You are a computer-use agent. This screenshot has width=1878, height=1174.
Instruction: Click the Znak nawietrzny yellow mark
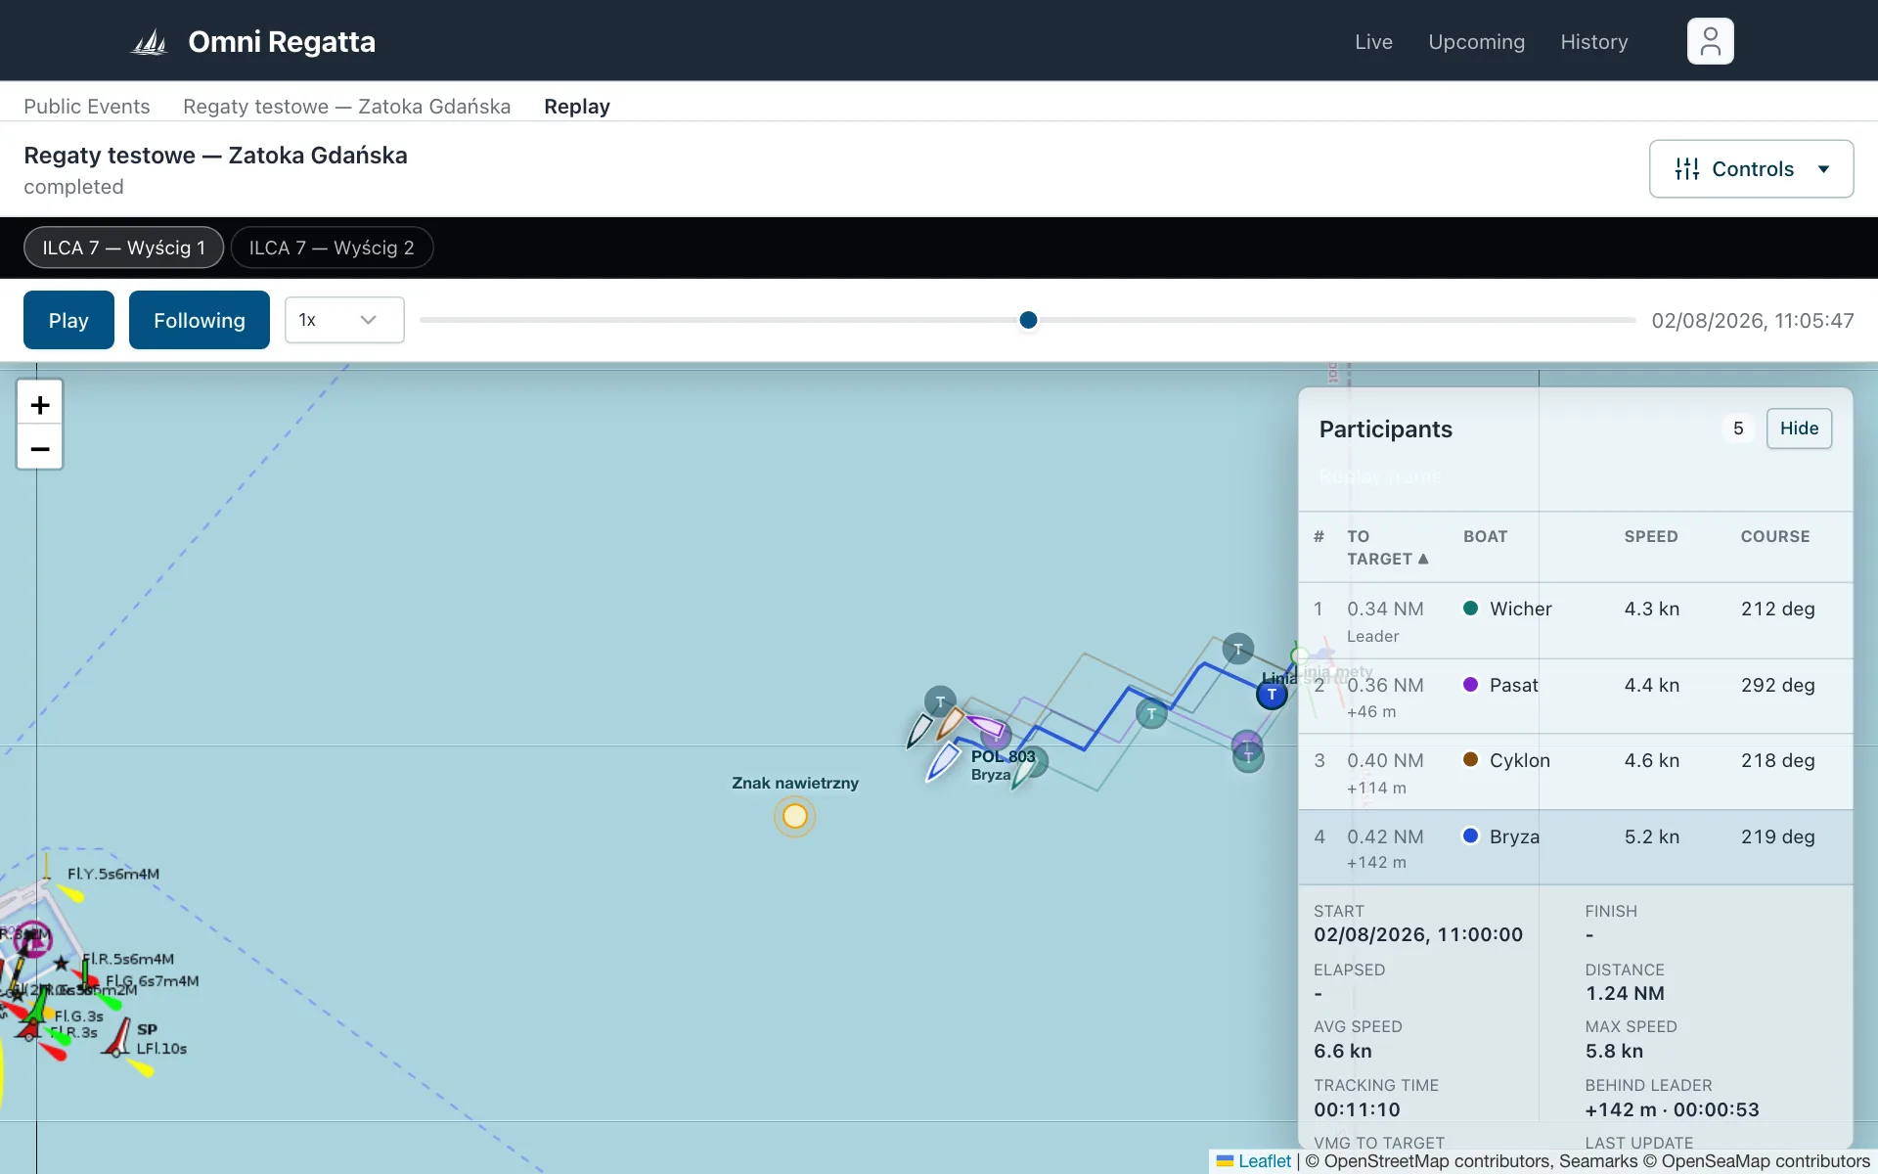(x=795, y=816)
